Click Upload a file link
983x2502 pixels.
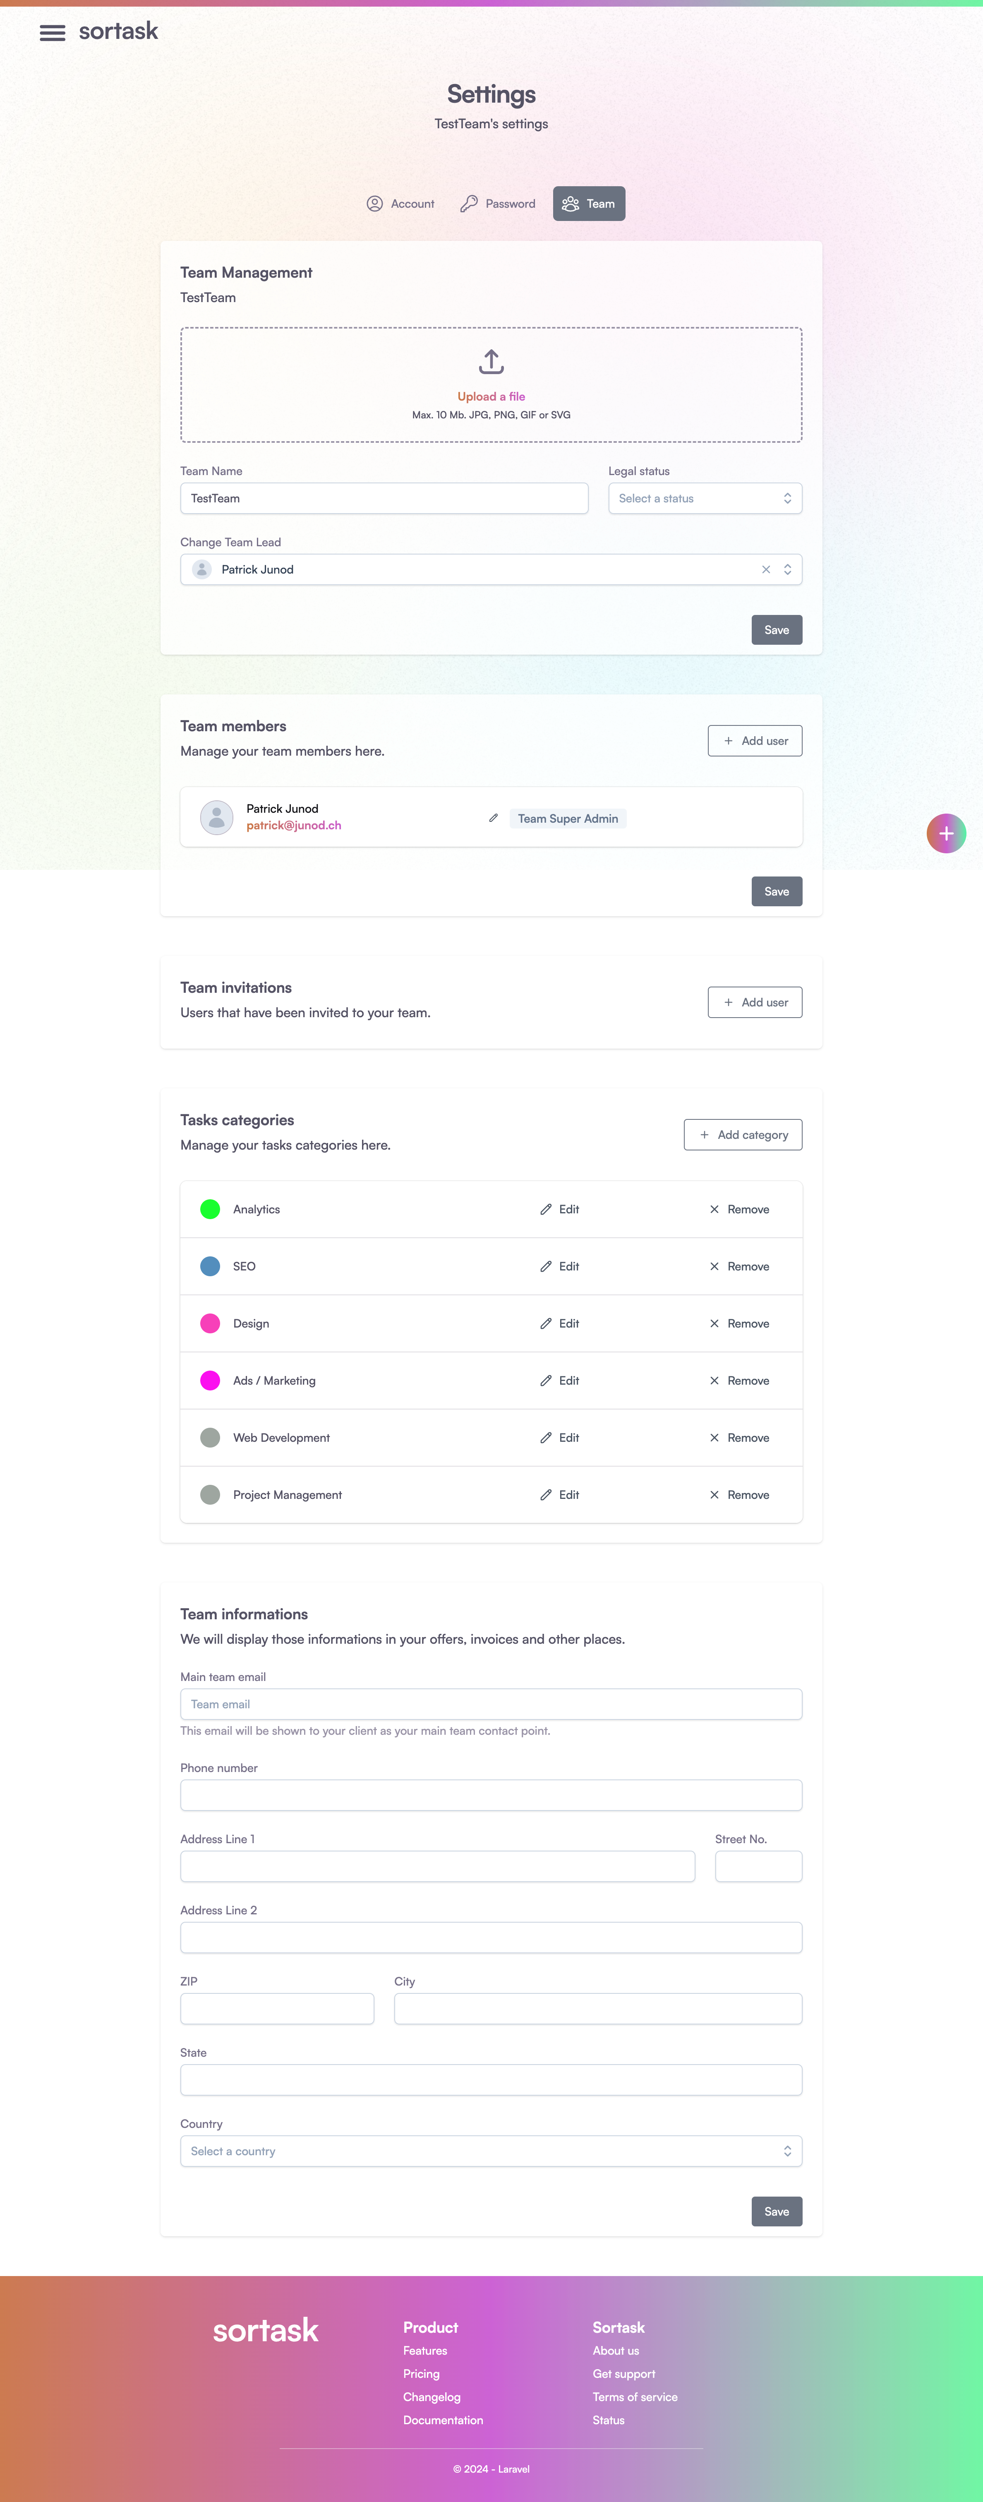(x=491, y=396)
